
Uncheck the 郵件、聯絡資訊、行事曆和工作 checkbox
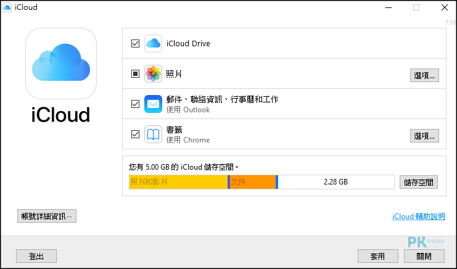click(135, 104)
